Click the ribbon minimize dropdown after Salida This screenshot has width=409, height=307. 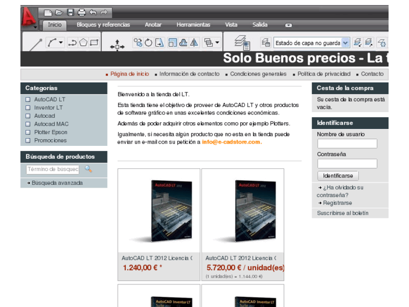[289, 25]
